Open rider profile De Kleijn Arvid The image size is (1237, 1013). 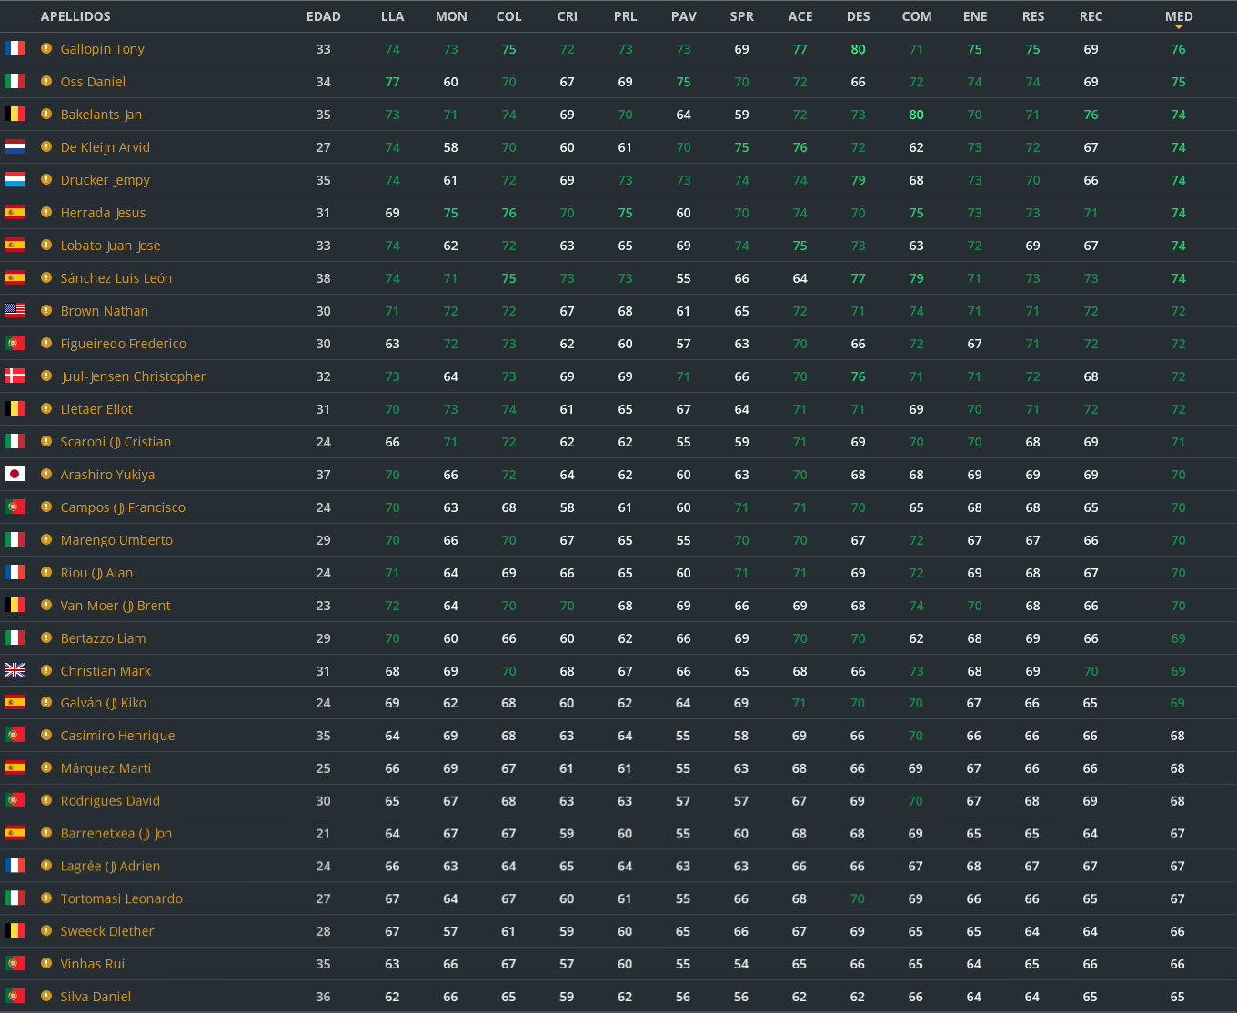(106, 147)
